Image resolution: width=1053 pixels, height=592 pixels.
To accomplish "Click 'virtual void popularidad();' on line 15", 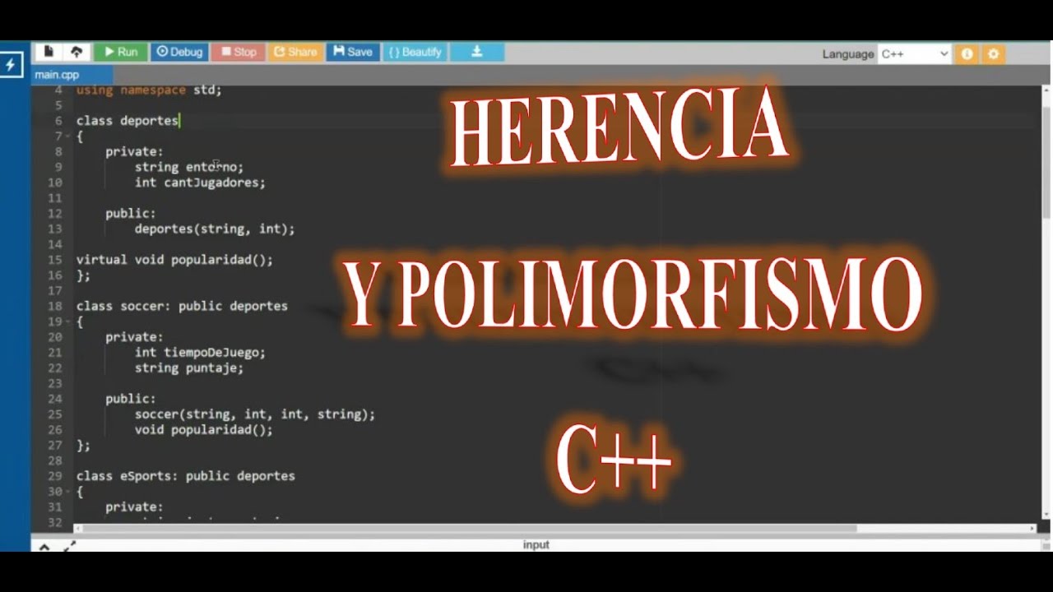I will coord(174,260).
